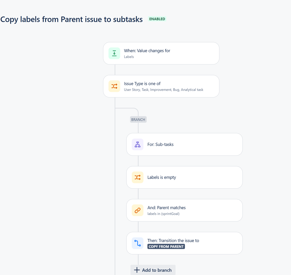Click the orange link icon for Parent matches
Screen dimensions: 291x275
pyautogui.click(x=137, y=210)
